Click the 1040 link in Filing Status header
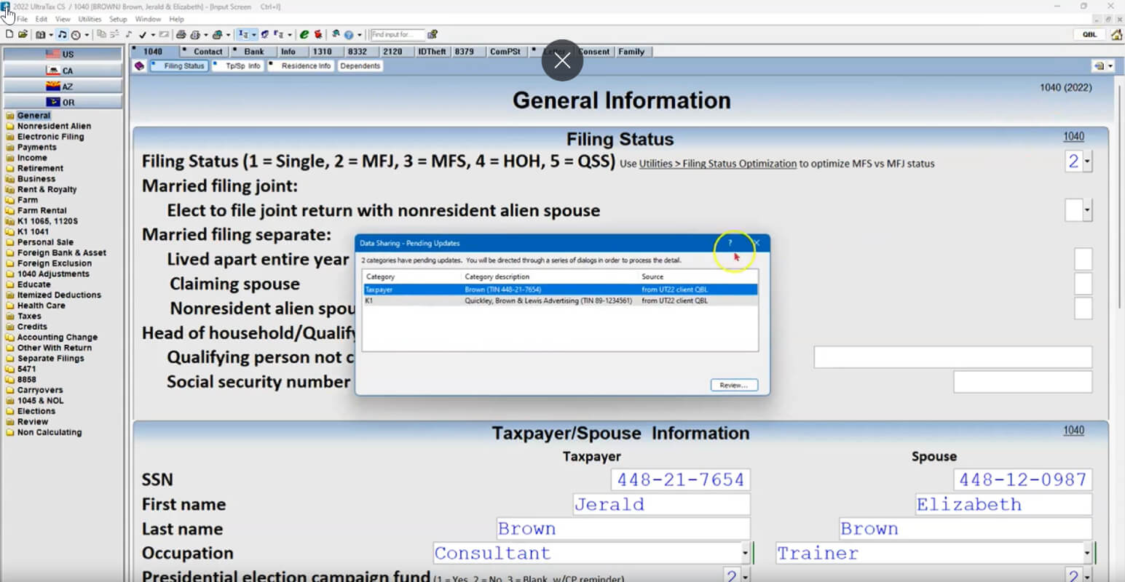Image resolution: width=1125 pixels, height=582 pixels. tap(1073, 136)
